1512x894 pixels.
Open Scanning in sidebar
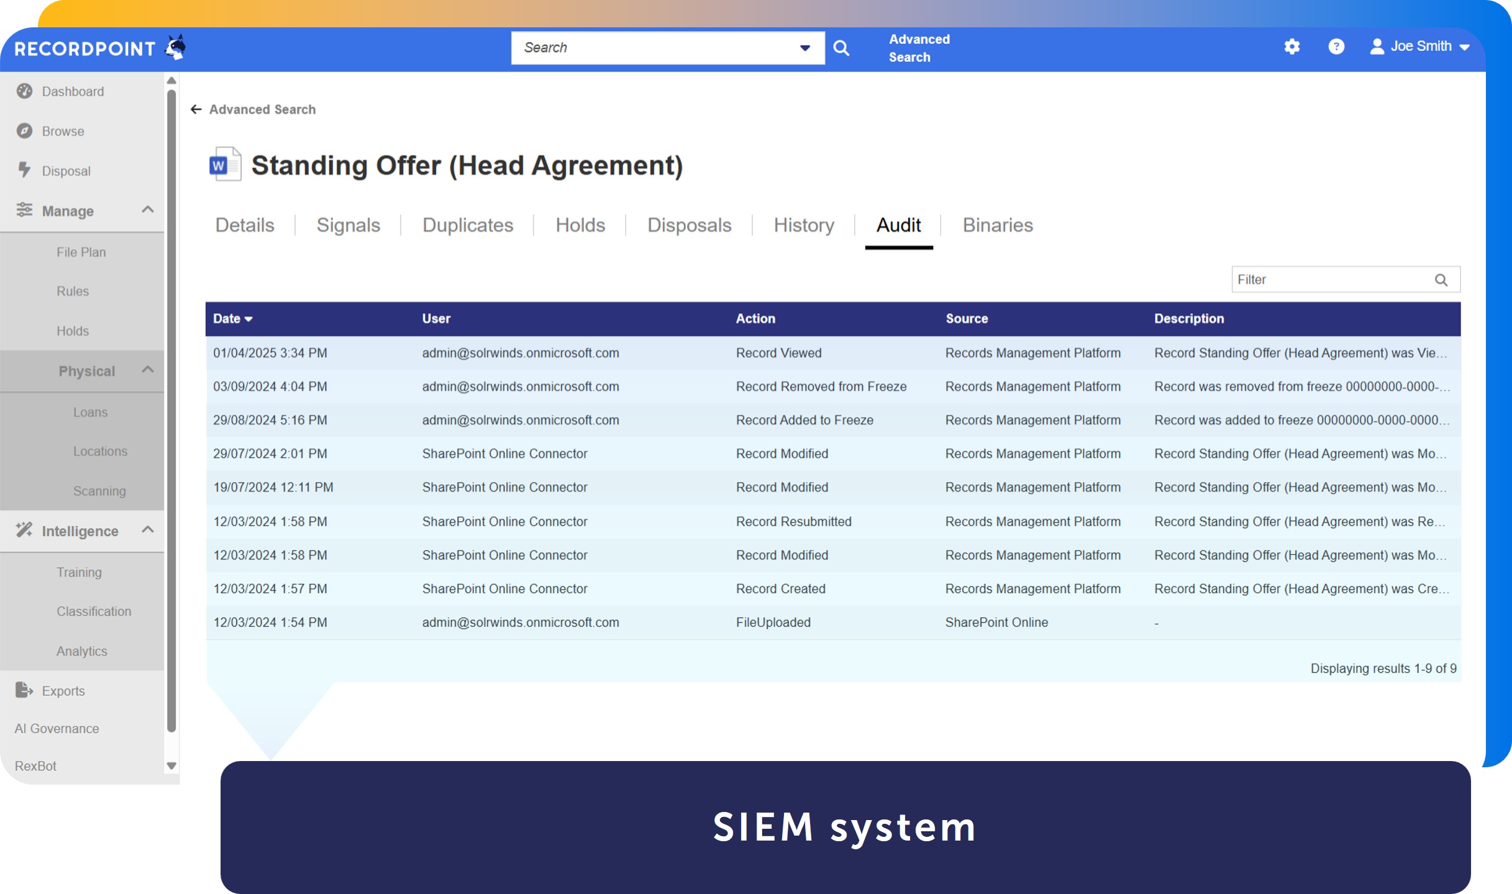[x=99, y=491]
